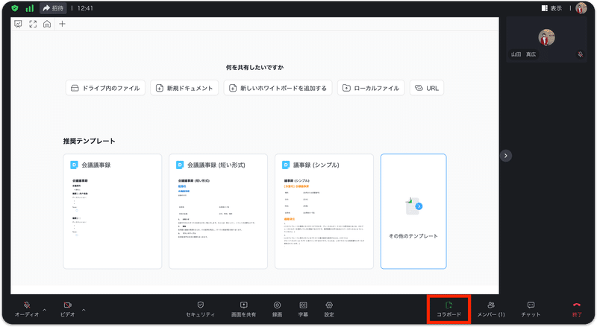Image resolution: width=597 pixels, height=327 pixels.
Task: Create a 新規ドキュメント
Action: tap(184, 88)
